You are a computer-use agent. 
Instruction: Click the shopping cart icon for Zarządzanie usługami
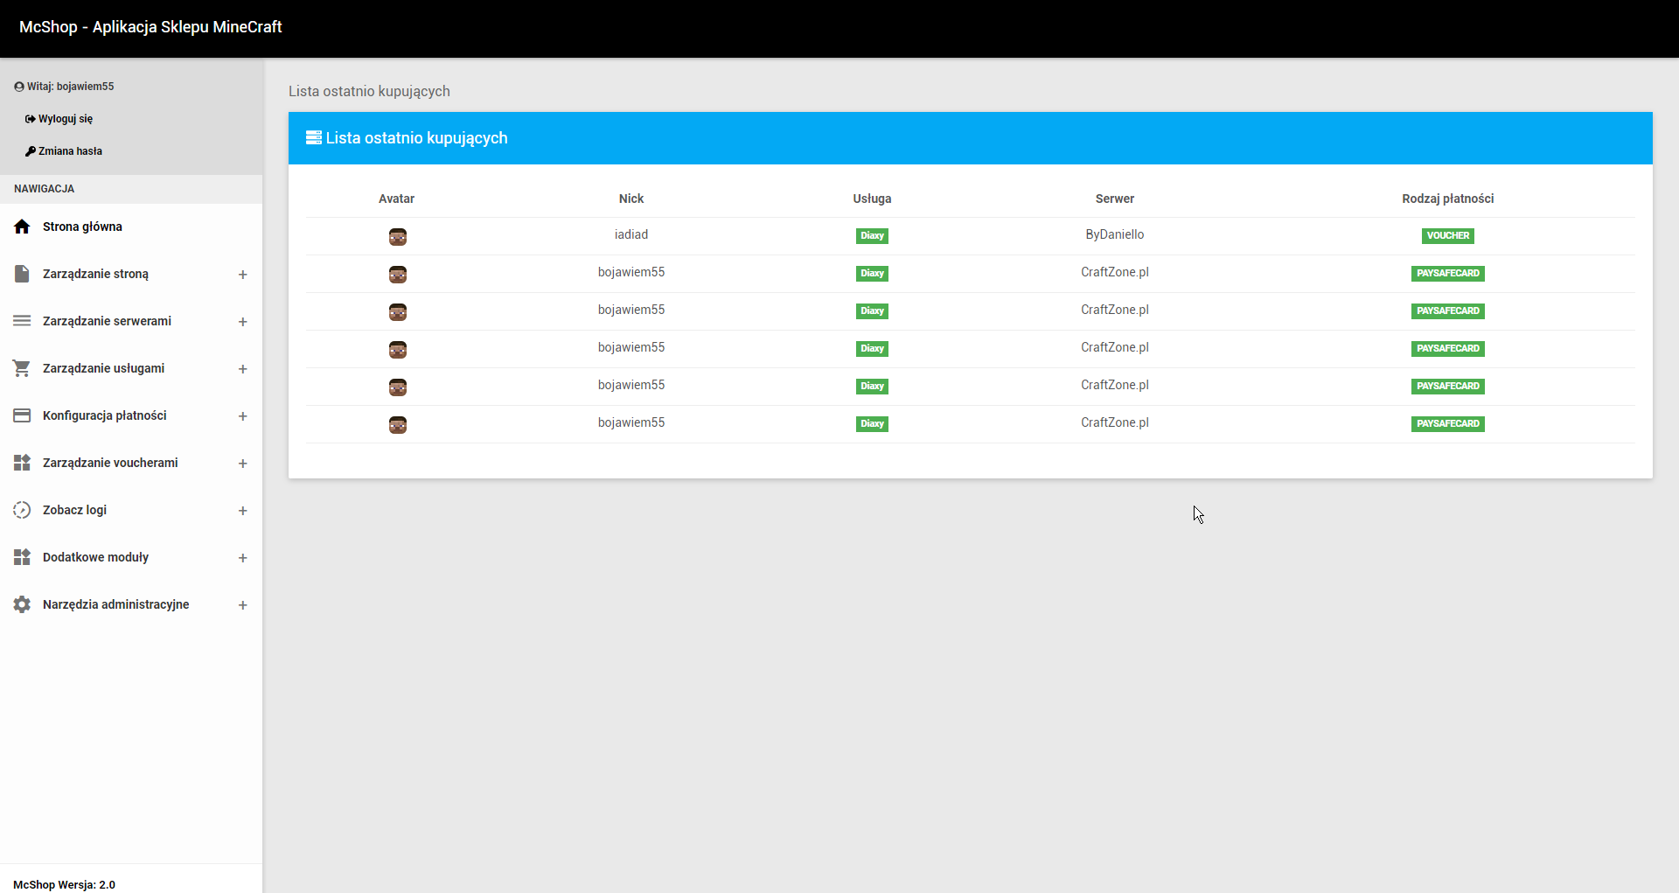coord(22,368)
